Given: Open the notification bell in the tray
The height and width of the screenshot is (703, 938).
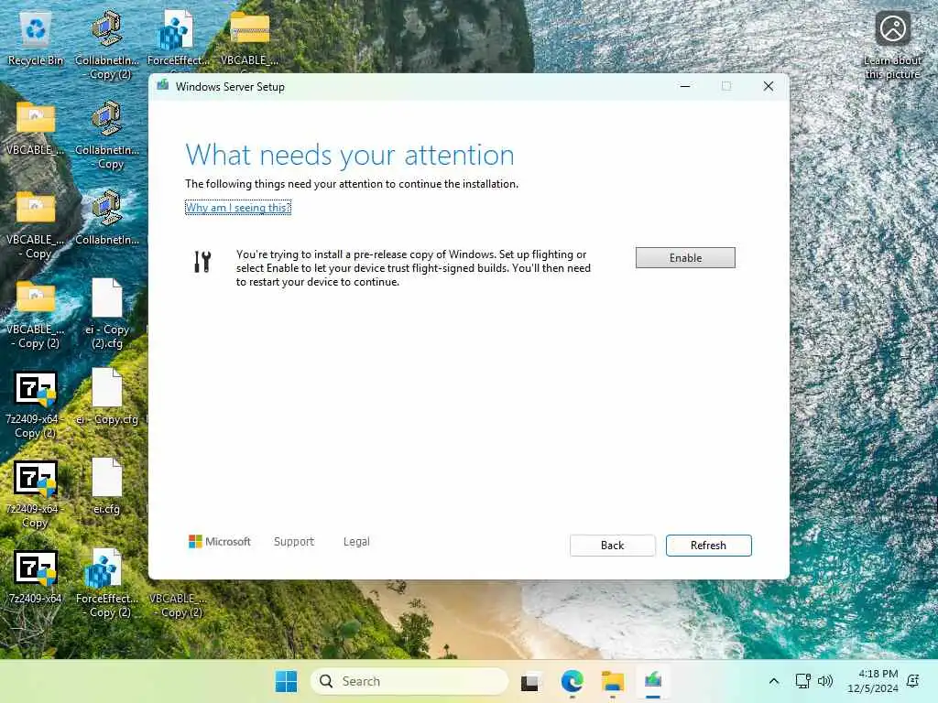Looking at the screenshot, I should click(x=913, y=681).
